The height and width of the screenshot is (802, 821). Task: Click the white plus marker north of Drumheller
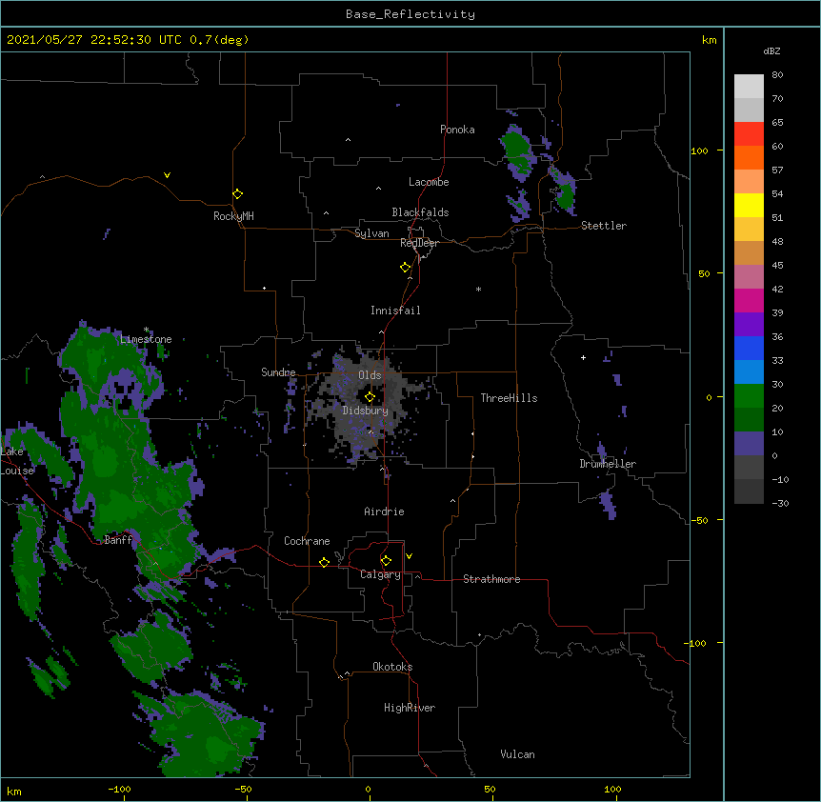pos(583,357)
